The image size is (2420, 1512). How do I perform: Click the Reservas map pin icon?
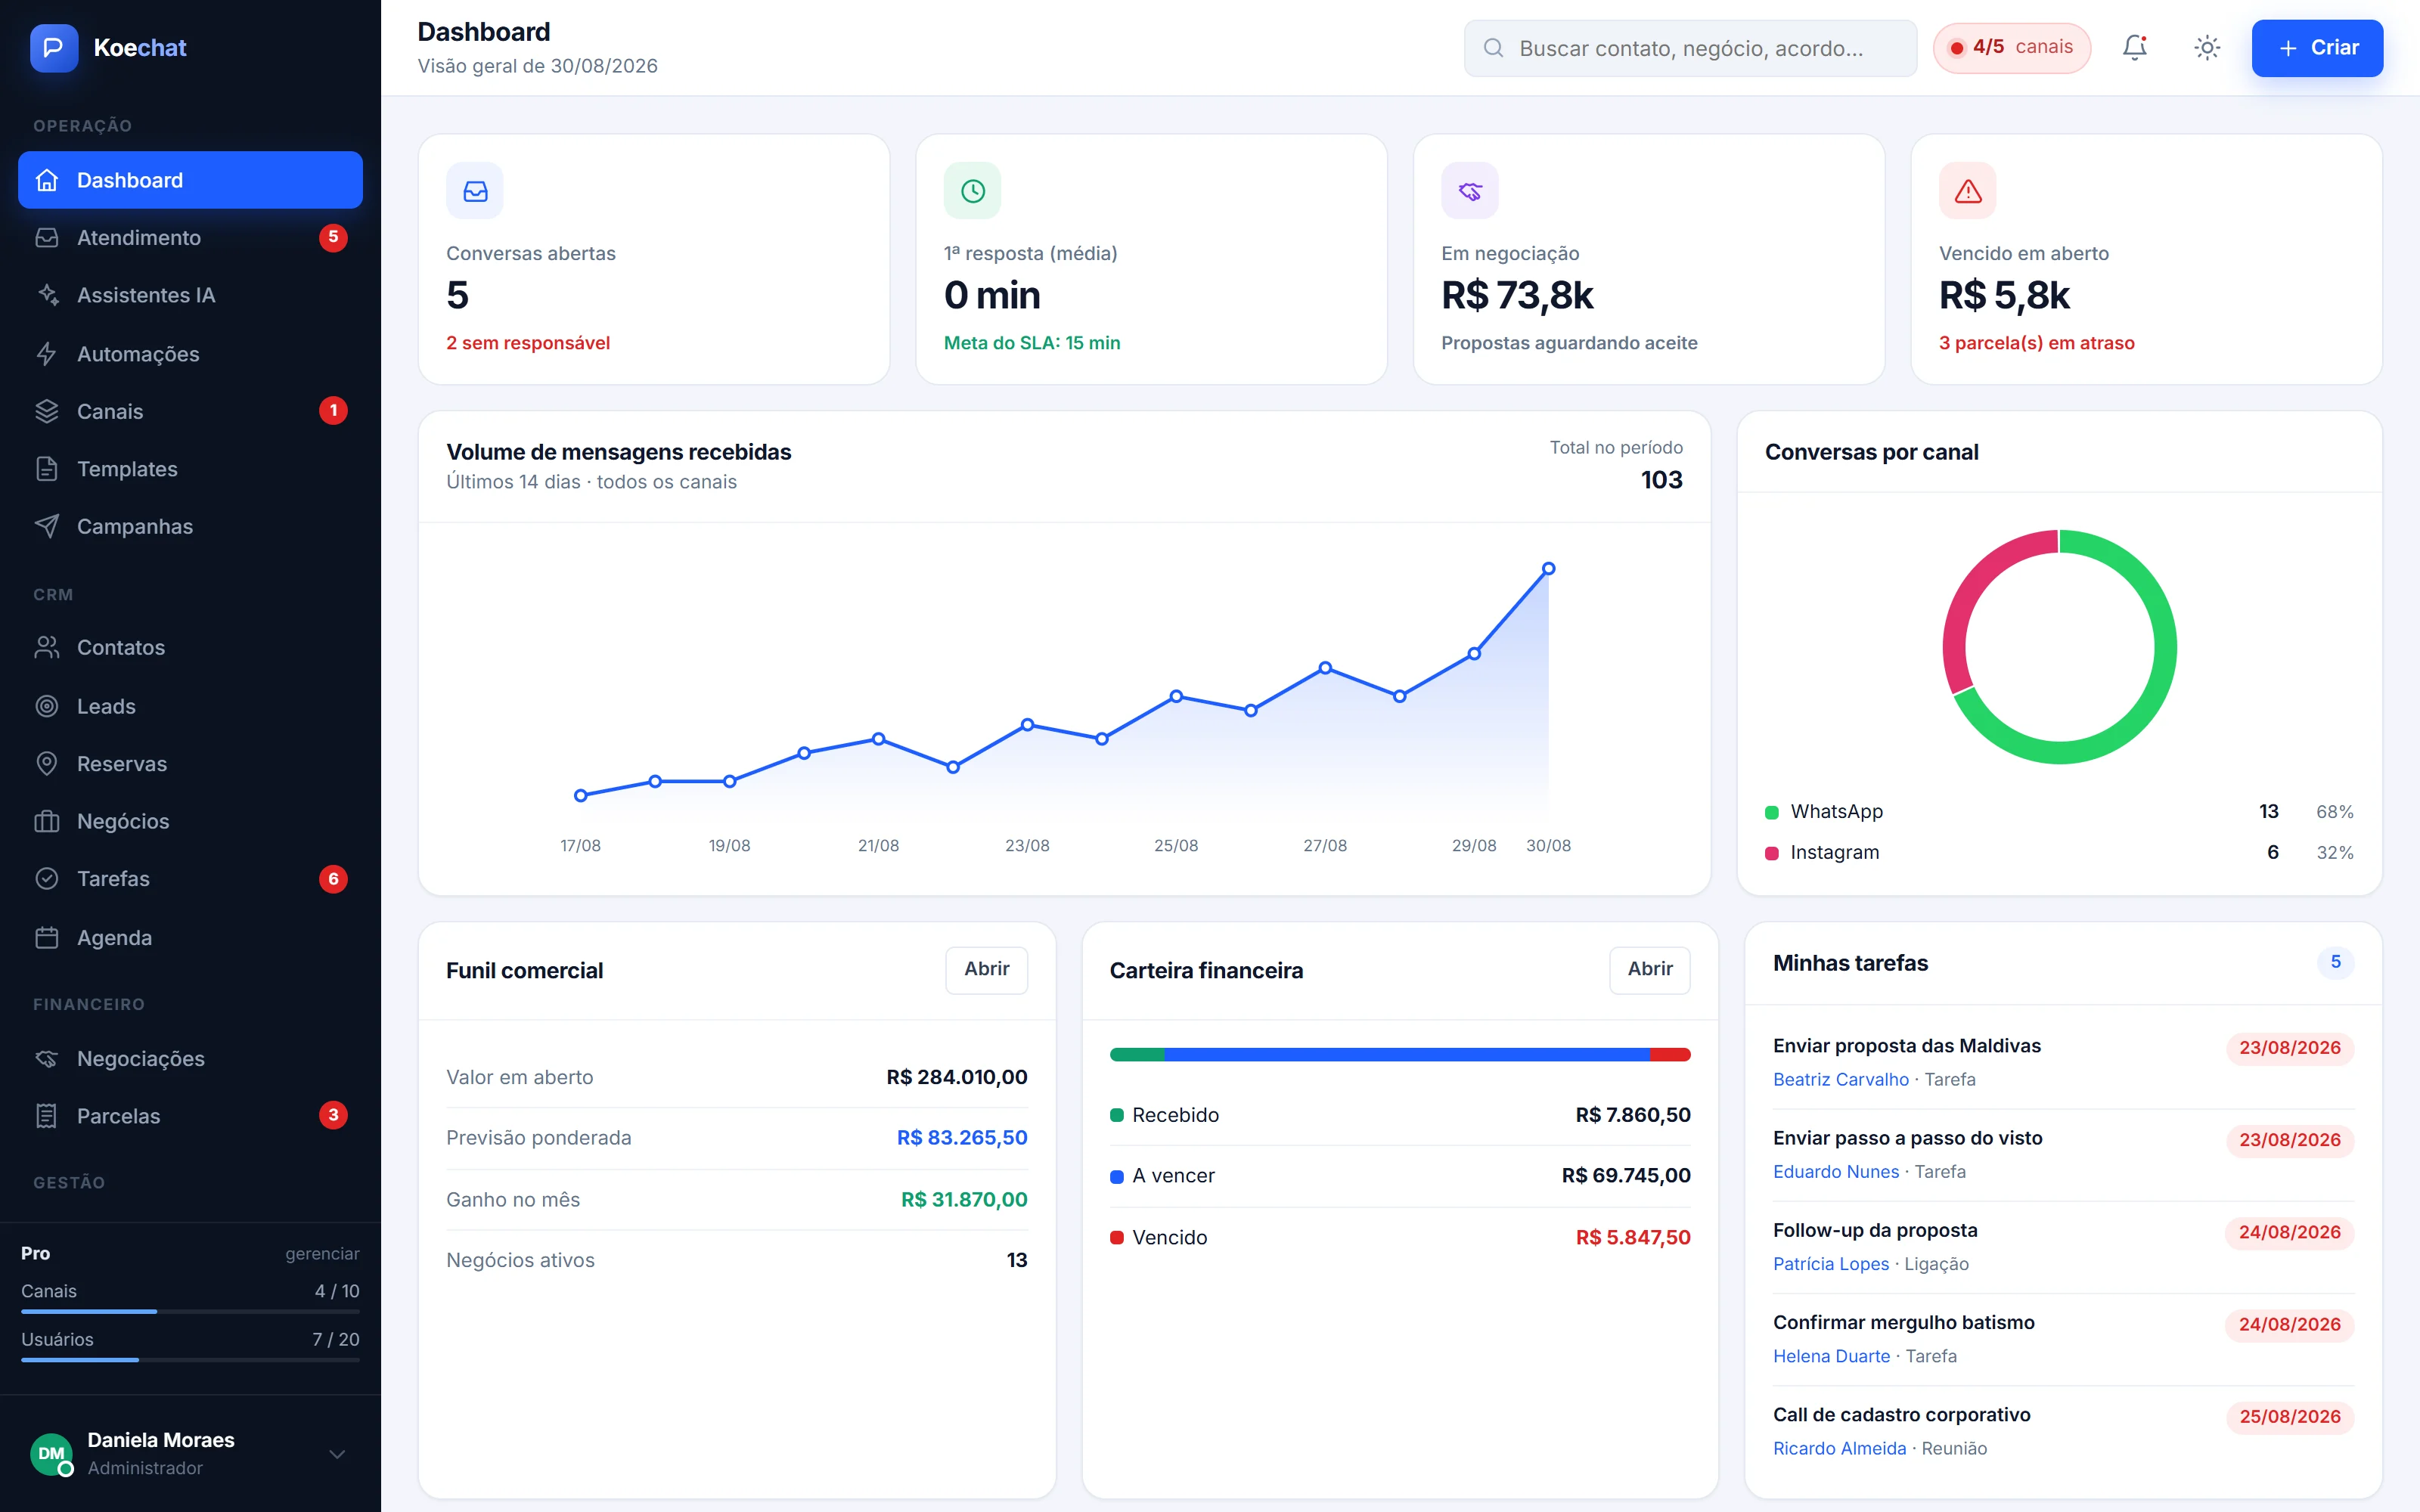[x=47, y=763]
